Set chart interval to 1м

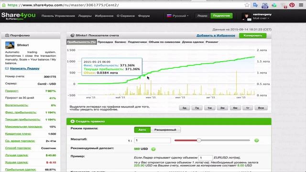point(209,108)
